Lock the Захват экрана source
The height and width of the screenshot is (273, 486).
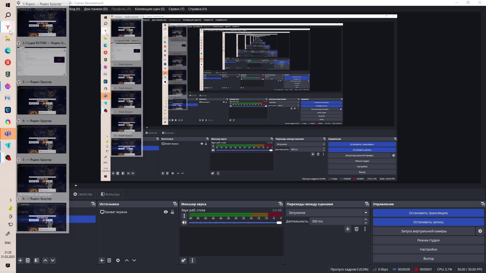point(172,212)
